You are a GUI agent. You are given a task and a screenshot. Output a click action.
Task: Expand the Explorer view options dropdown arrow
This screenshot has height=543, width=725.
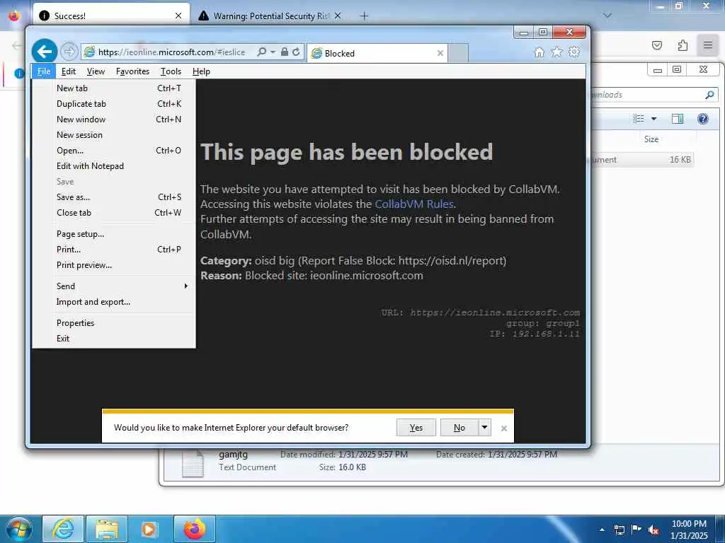pos(653,119)
